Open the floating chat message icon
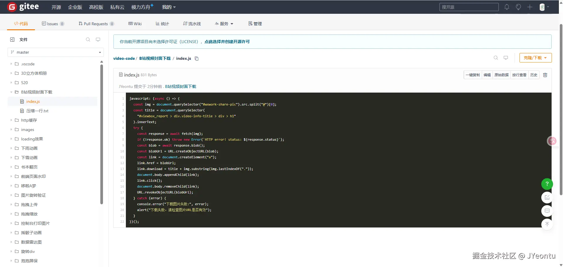Image resolution: width=563 pixels, height=267 pixels. click(547, 211)
